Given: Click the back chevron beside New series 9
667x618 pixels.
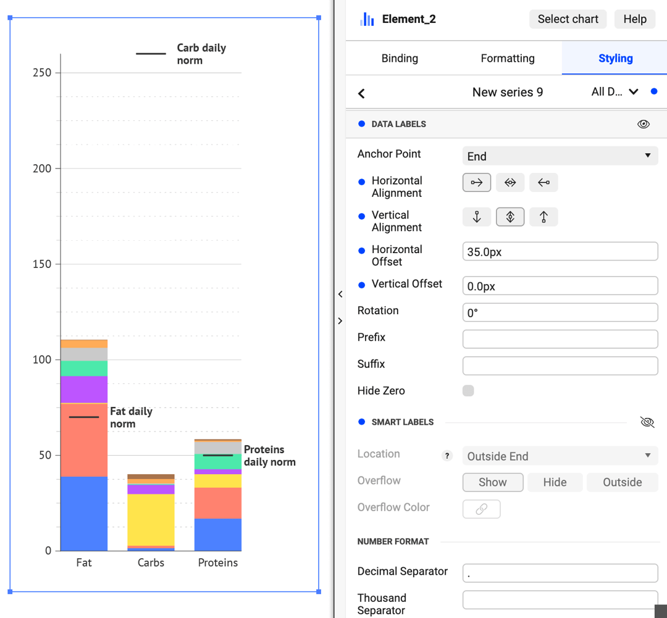Looking at the screenshot, I should (x=361, y=93).
